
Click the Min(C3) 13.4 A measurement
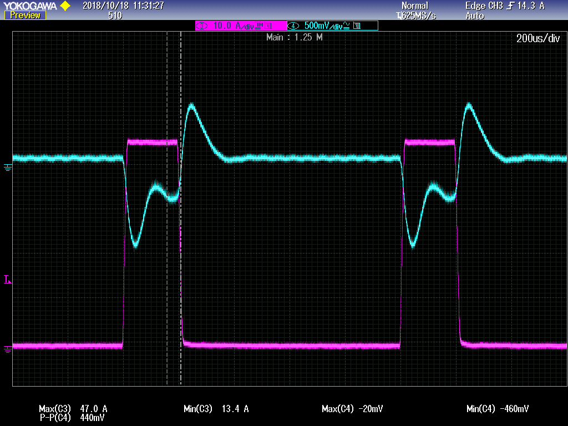[216, 409]
